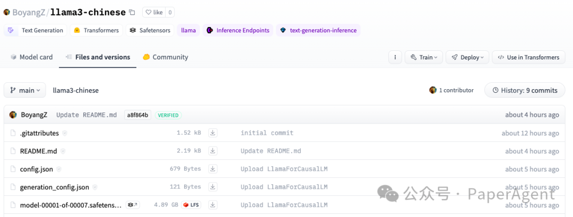Click the 4.89 GB size value
This screenshot has height=217, width=573.
[166, 205]
